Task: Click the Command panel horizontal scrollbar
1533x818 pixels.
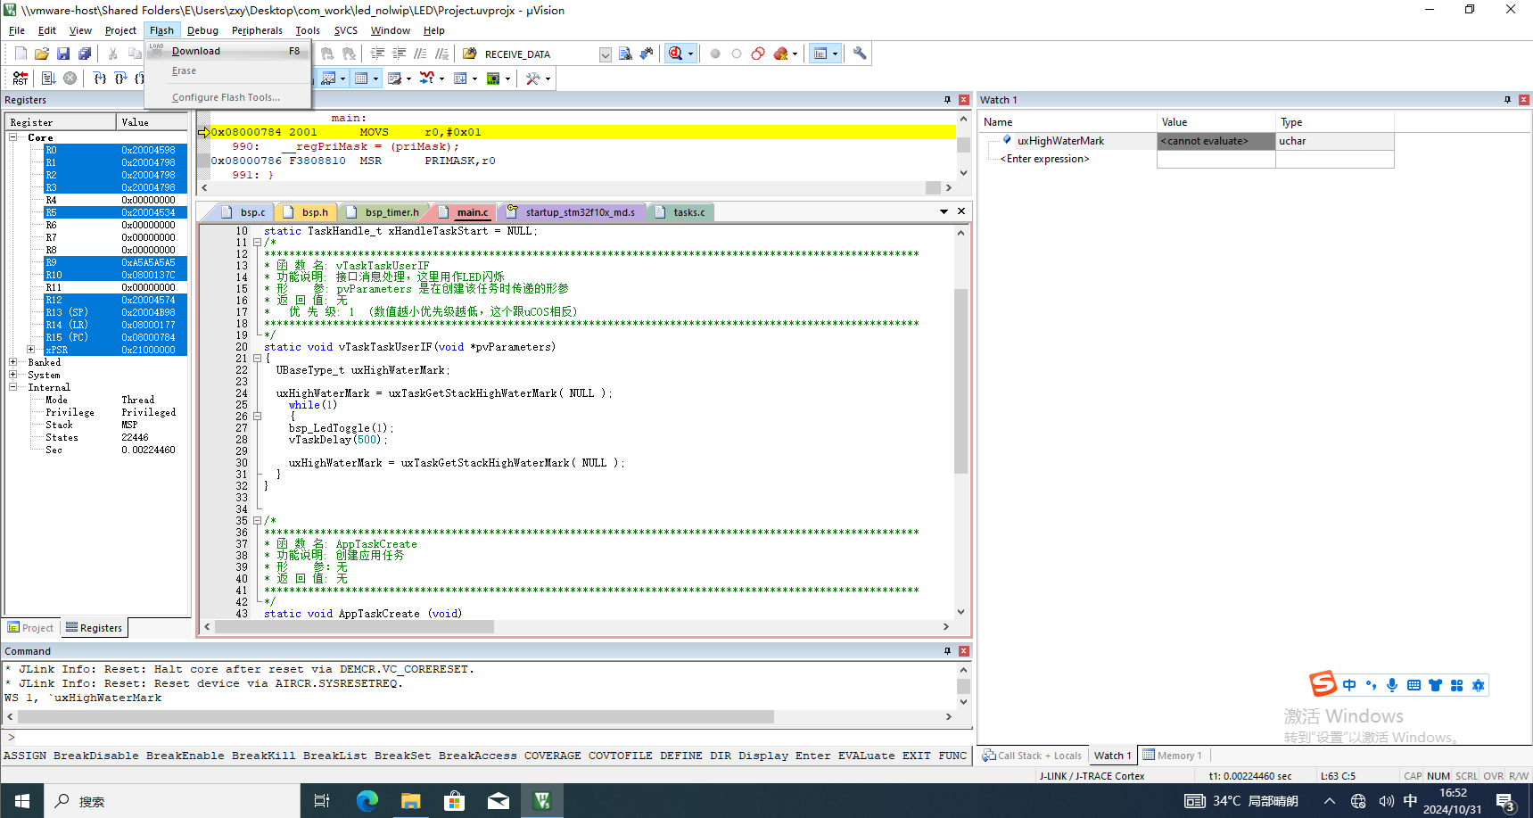Action: [395, 717]
